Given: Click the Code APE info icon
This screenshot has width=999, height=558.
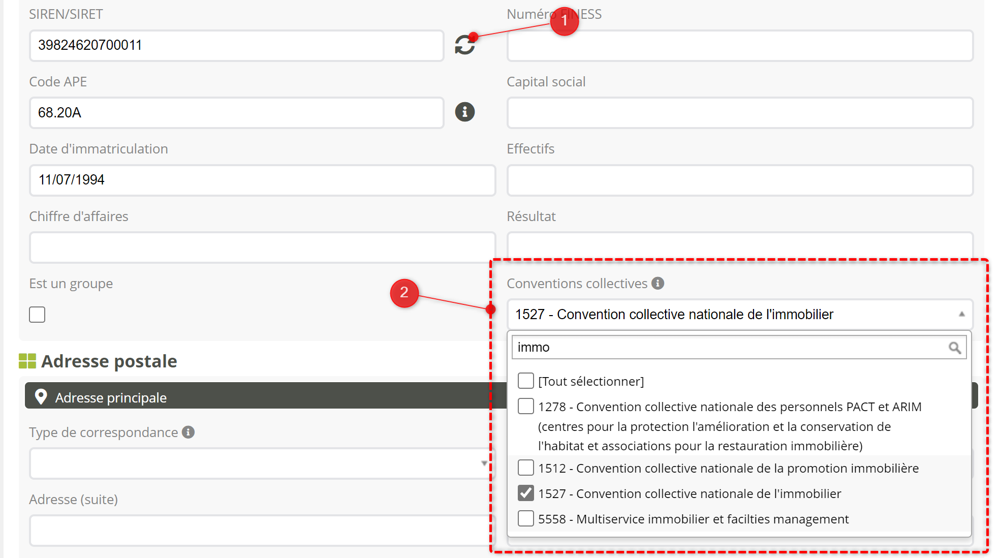Looking at the screenshot, I should coord(464,112).
